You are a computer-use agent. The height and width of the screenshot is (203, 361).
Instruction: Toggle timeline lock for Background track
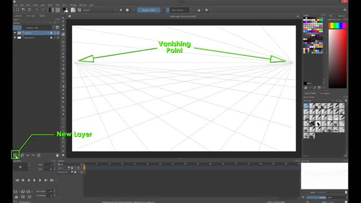tap(75, 172)
